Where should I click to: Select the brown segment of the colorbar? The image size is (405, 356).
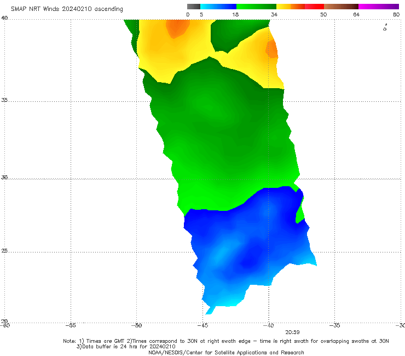coord(341,7)
